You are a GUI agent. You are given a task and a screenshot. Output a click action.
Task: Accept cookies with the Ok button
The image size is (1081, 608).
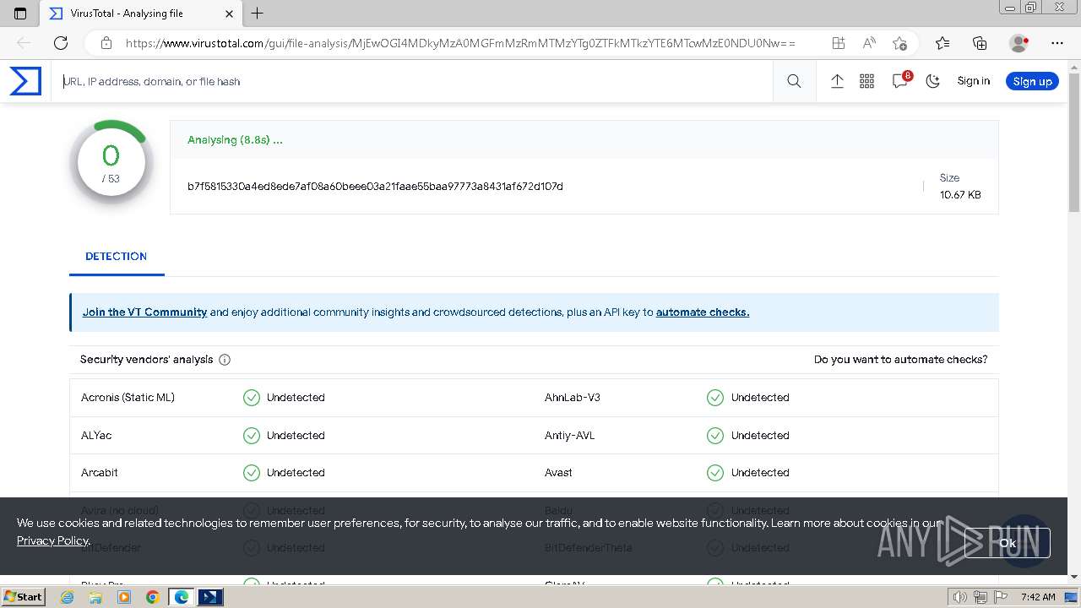[1008, 543]
